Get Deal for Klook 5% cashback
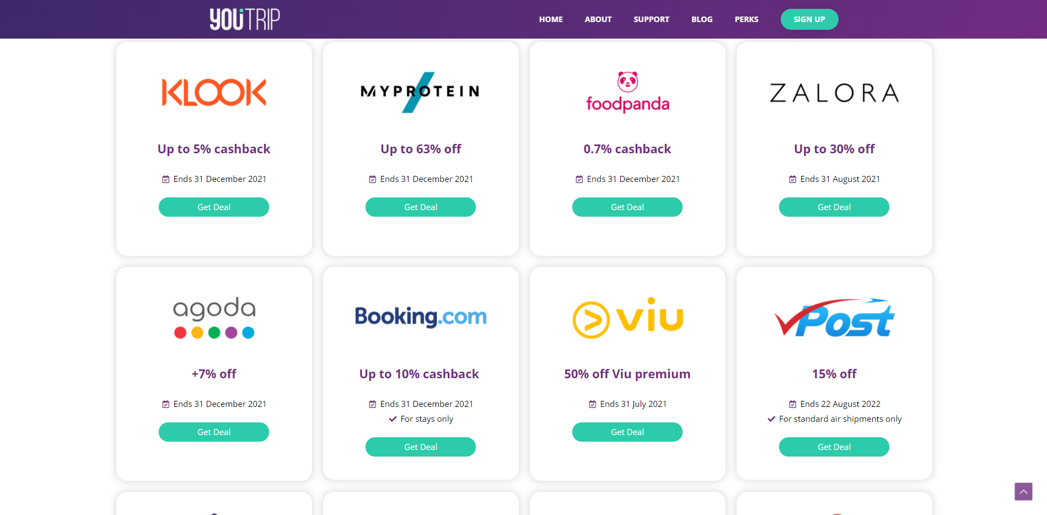The width and height of the screenshot is (1047, 515). [214, 207]
